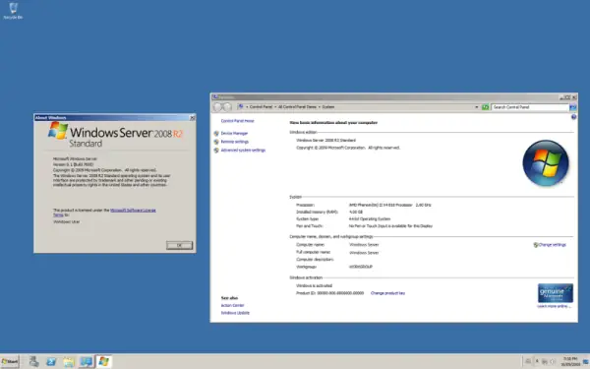This screenshot has height=369, width=590.
Task: Open Action Center under See also
Action: click(x=232, y=305)
